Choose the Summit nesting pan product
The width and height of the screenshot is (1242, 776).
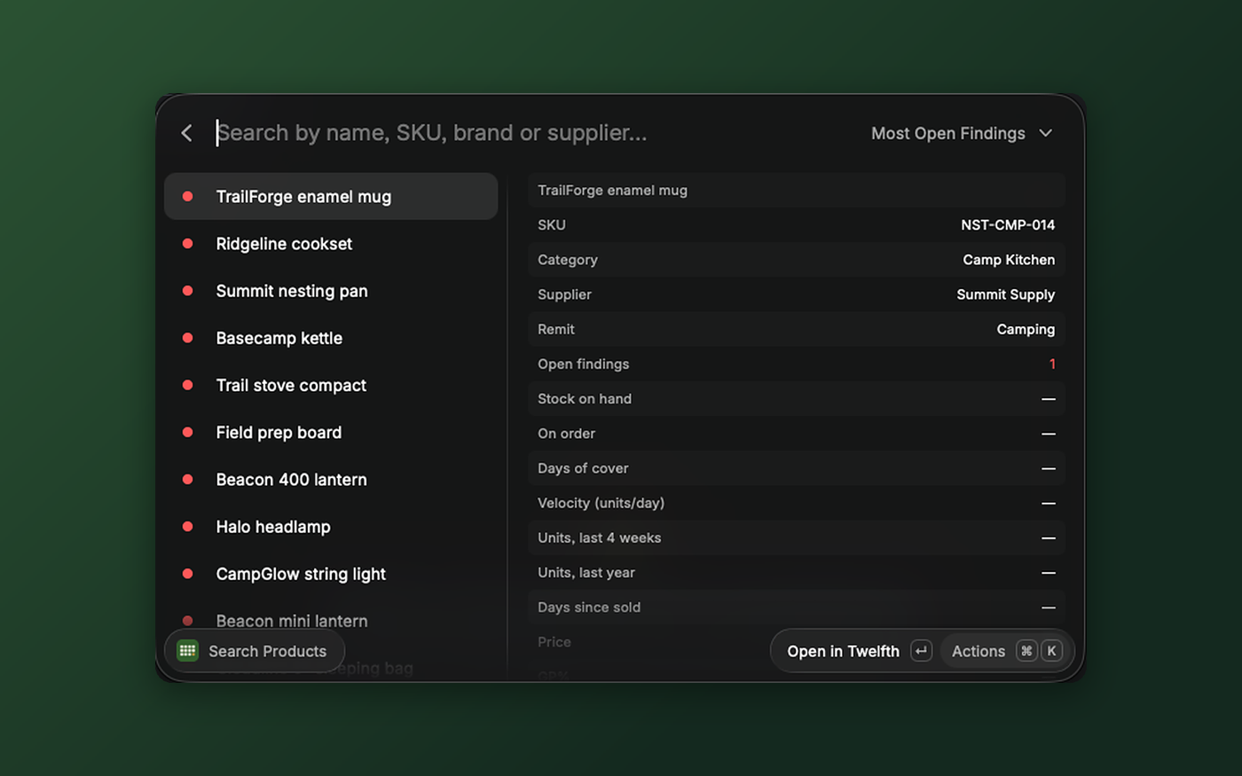coord(331,291)
